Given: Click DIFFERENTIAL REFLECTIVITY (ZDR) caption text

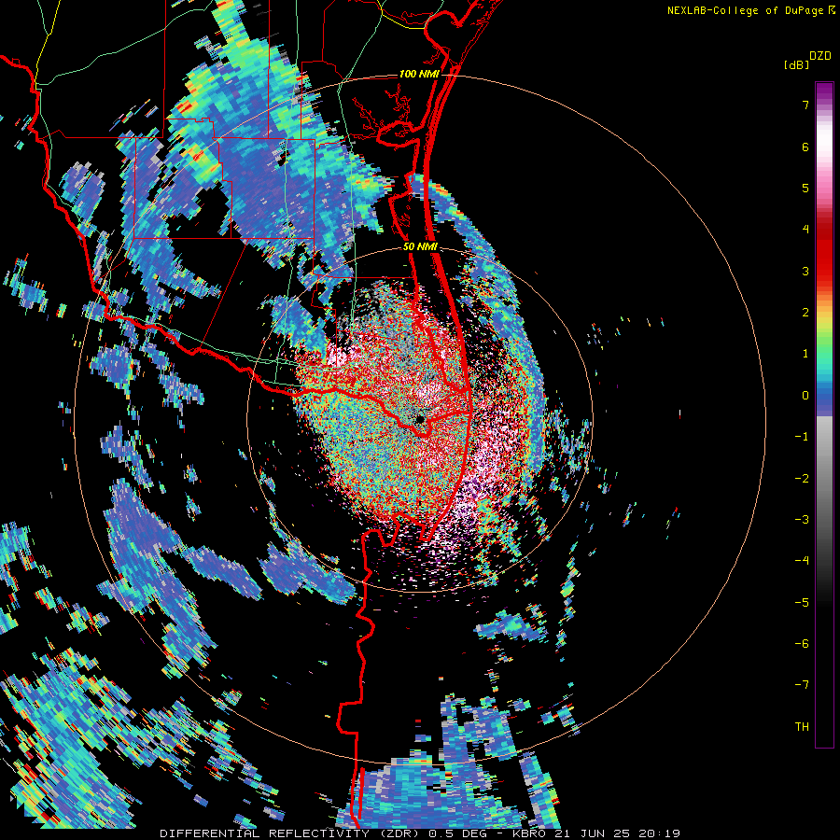Looking at the screenshot, I should point(291,833).
